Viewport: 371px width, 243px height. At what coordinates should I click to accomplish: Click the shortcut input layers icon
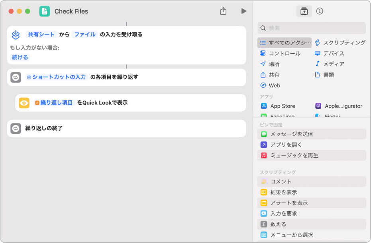tap(16, 35)
